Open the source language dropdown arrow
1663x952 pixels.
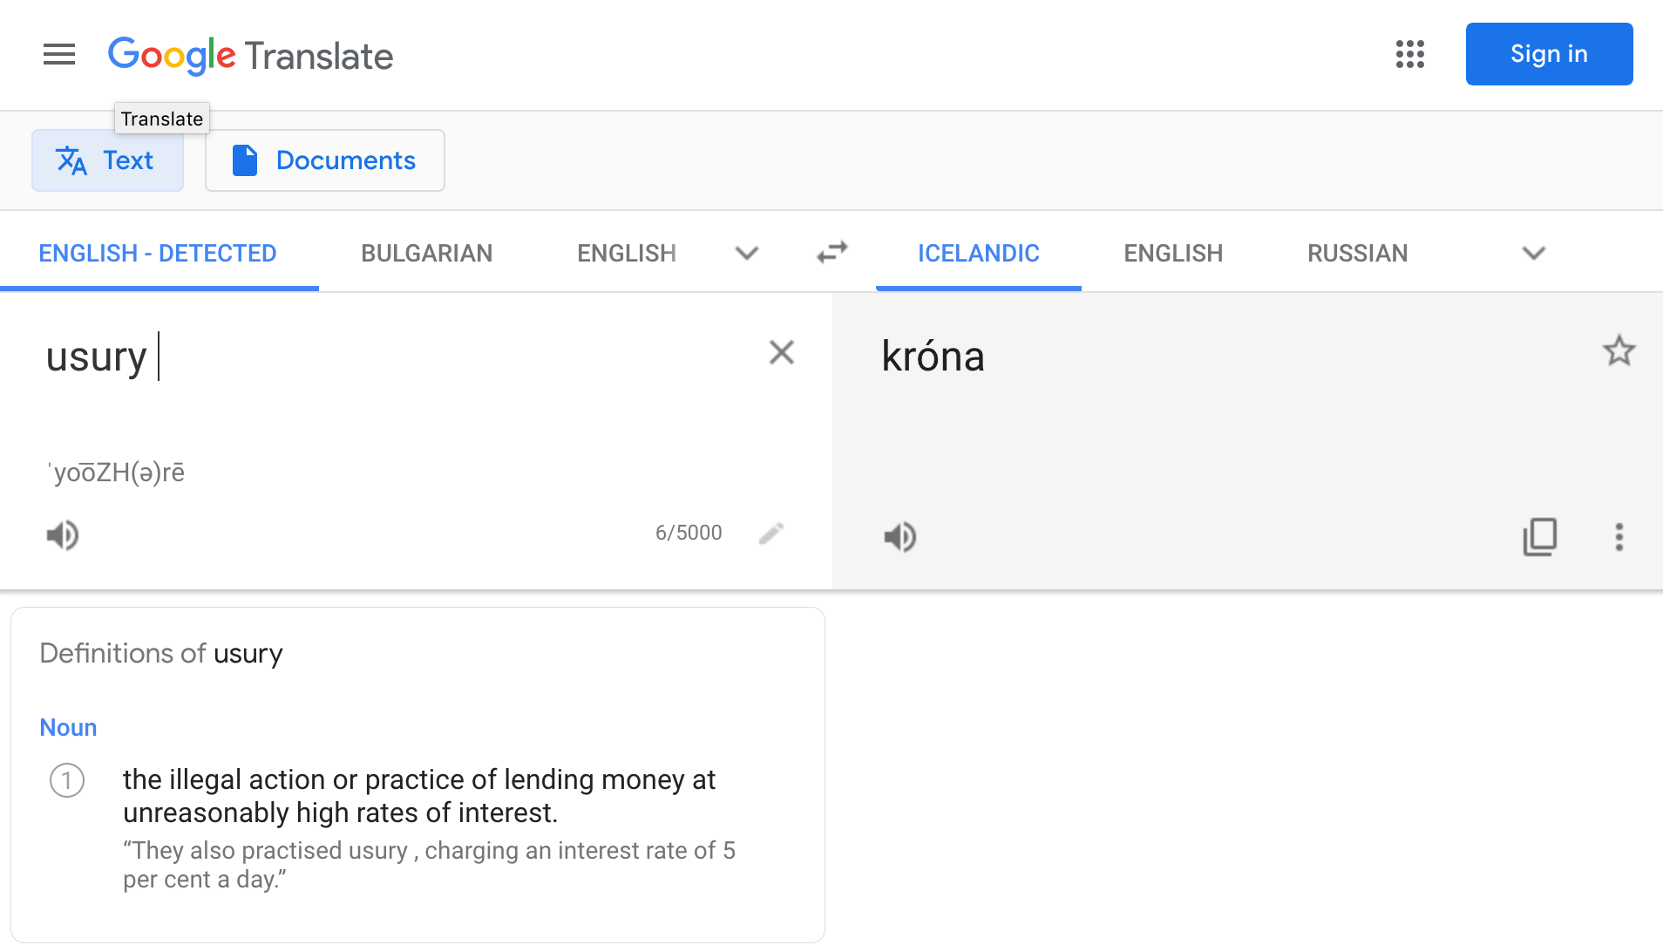pos(746,253)
